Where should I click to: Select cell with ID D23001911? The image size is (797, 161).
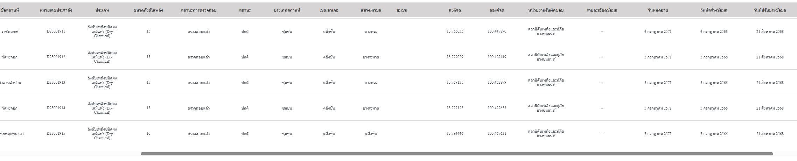(x=56, y=31)
